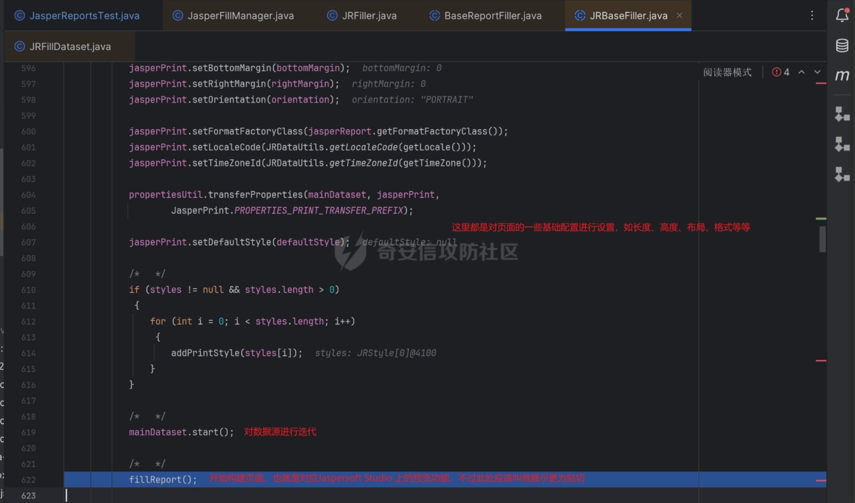Click the topmost diagram plugin icon in sidebar
The image size is (855, 503).
(x=842, y=114)
